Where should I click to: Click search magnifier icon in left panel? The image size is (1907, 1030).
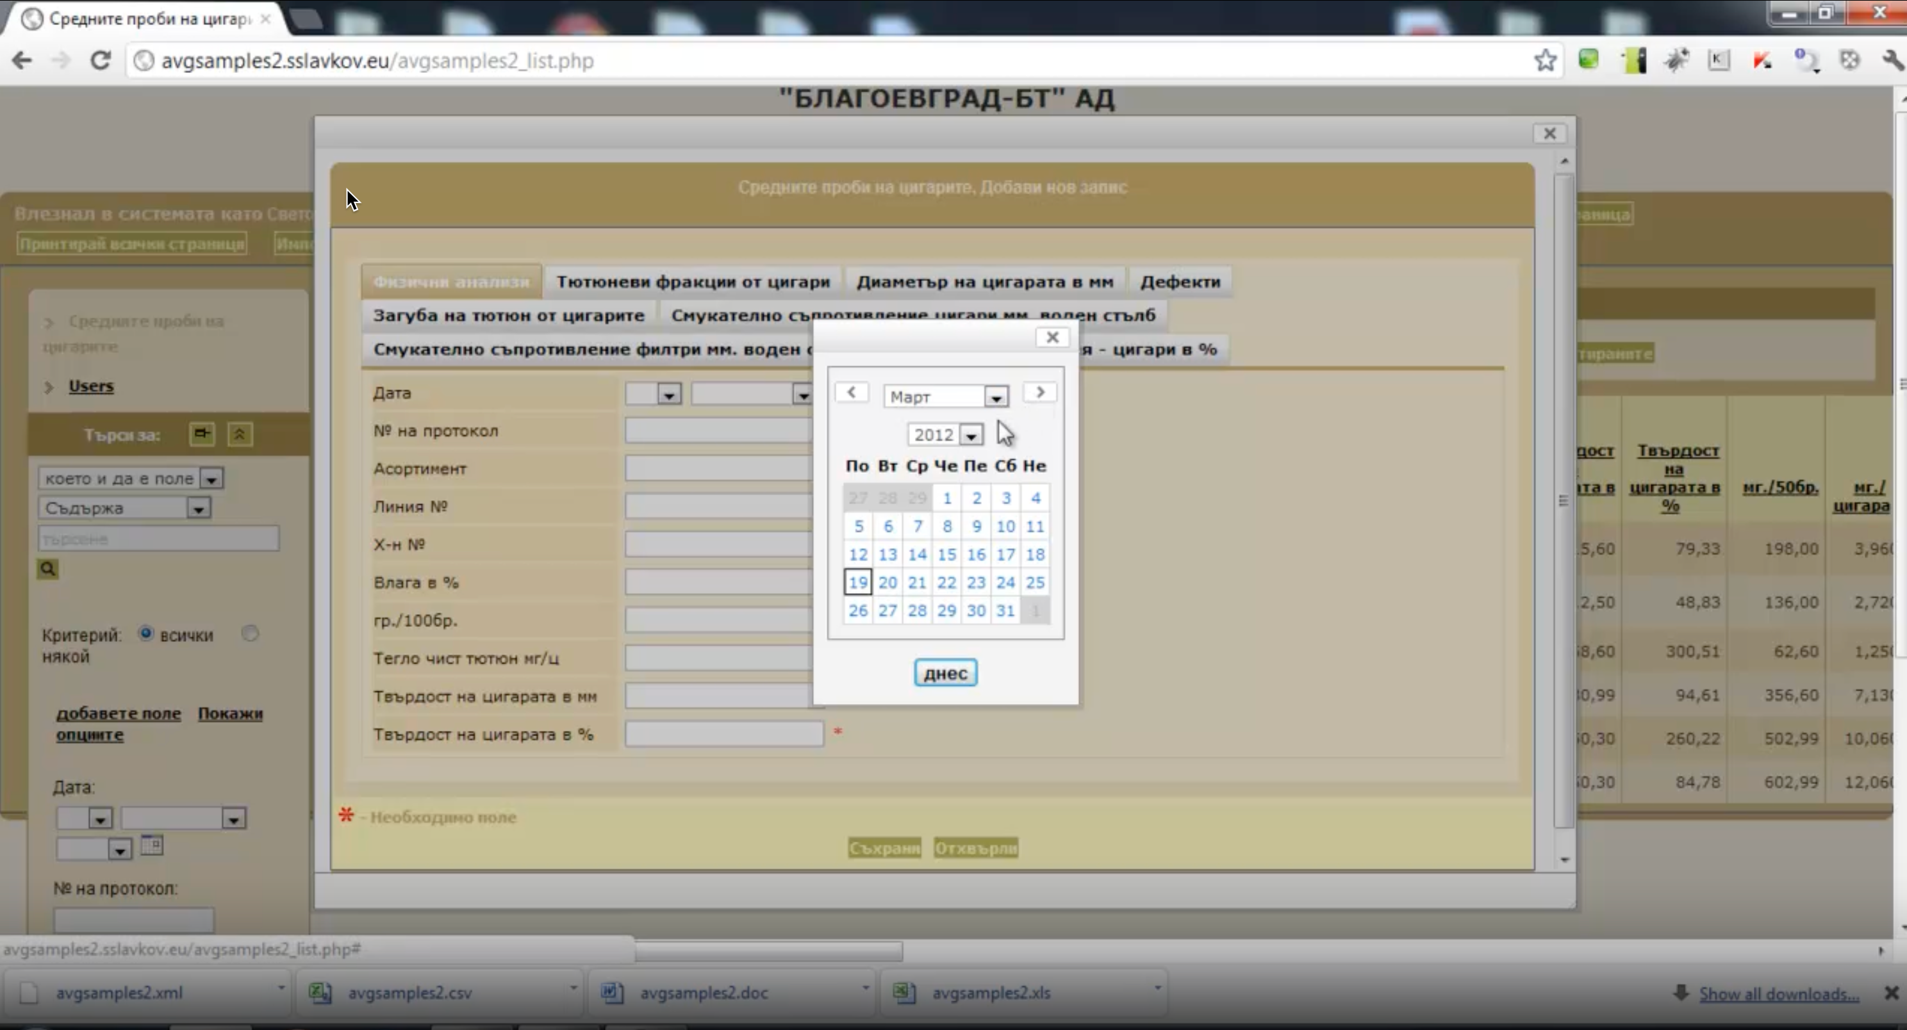coord(47,568)
